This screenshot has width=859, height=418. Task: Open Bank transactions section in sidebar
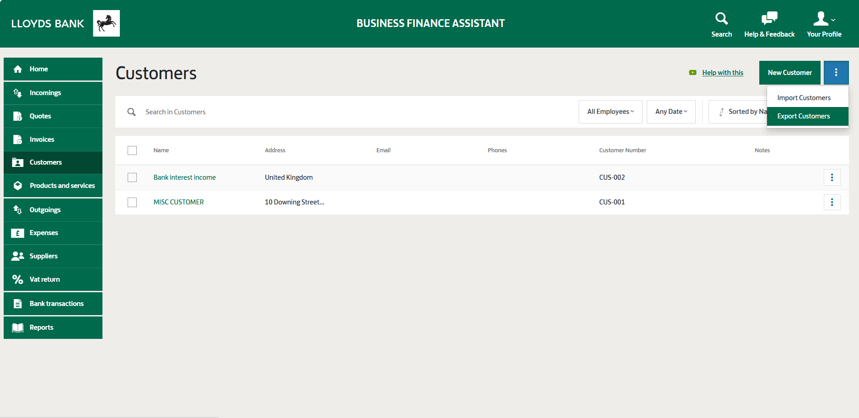(53, 304)
